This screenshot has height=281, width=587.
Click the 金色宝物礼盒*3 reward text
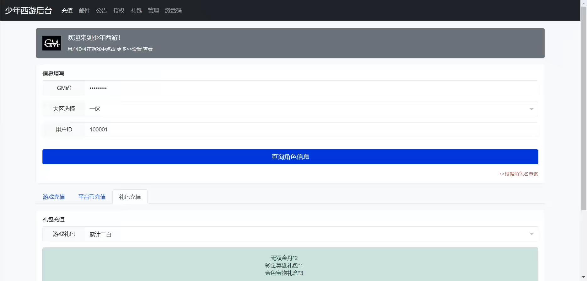(x=284, y=273)
